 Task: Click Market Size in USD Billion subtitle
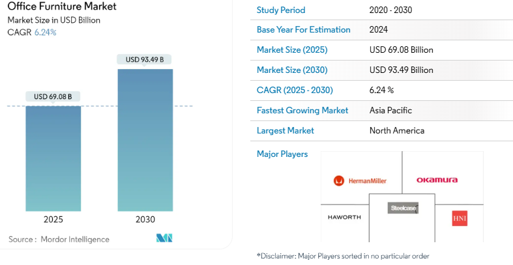click(54, 20)
